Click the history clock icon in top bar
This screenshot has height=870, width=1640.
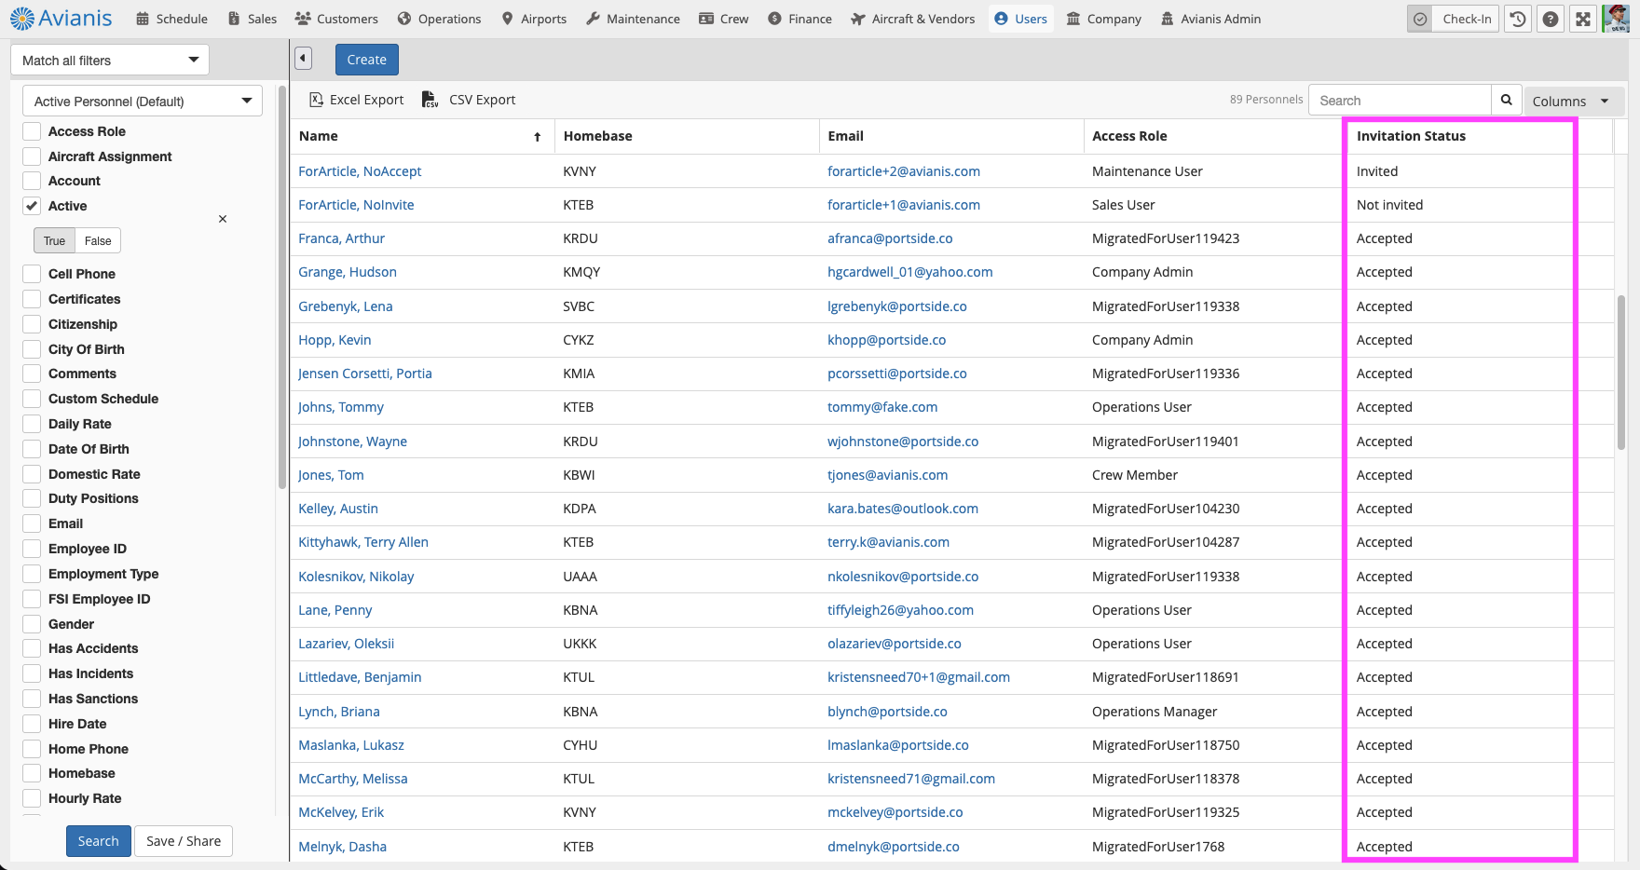tap(1518, 19)
